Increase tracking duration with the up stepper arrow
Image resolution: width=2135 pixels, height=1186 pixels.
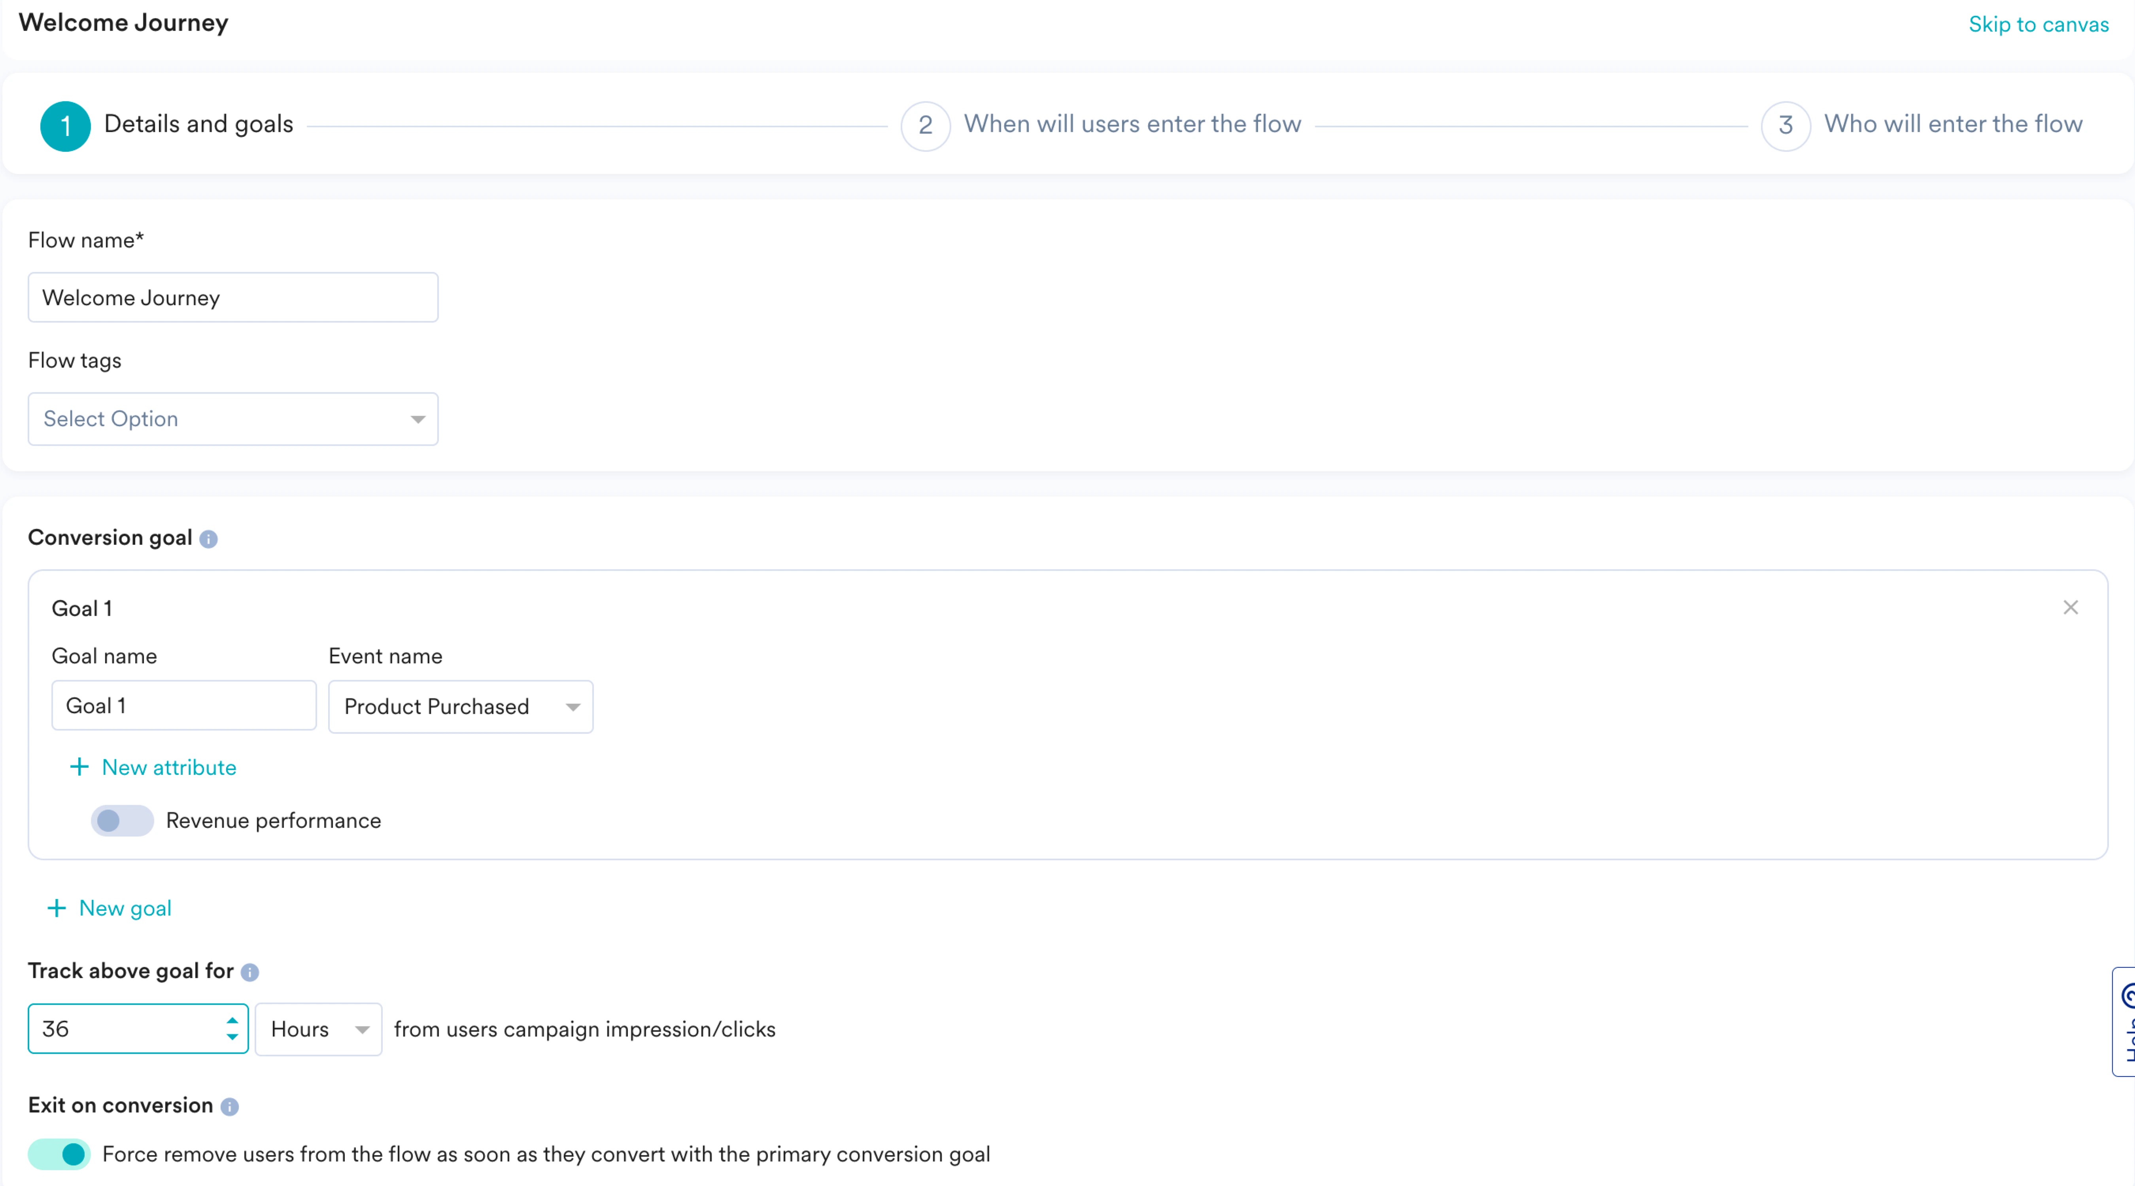pyautogui.click(x=232, y=1020)
